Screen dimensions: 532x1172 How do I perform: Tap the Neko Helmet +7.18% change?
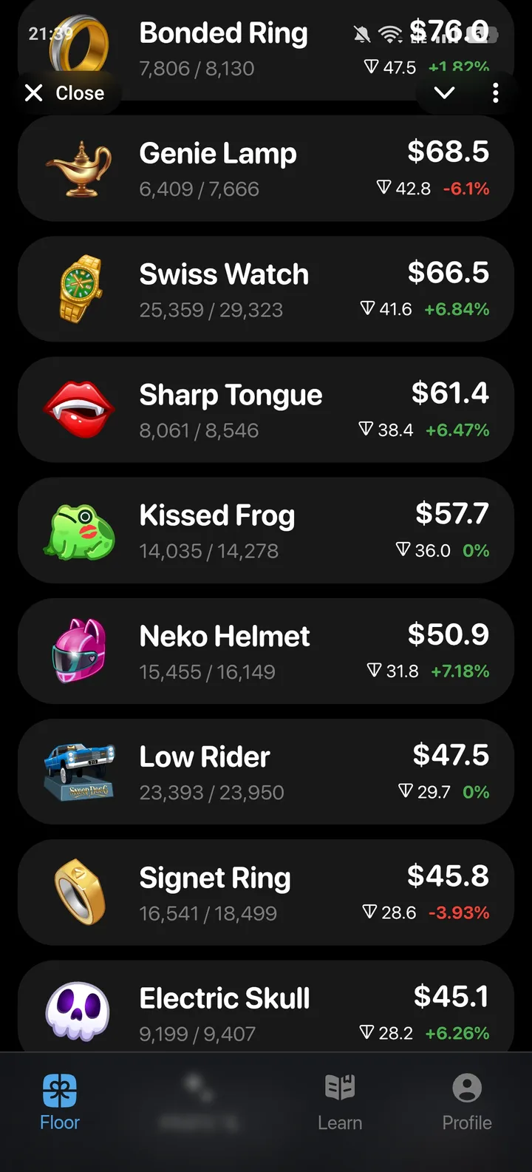point(460,671)
